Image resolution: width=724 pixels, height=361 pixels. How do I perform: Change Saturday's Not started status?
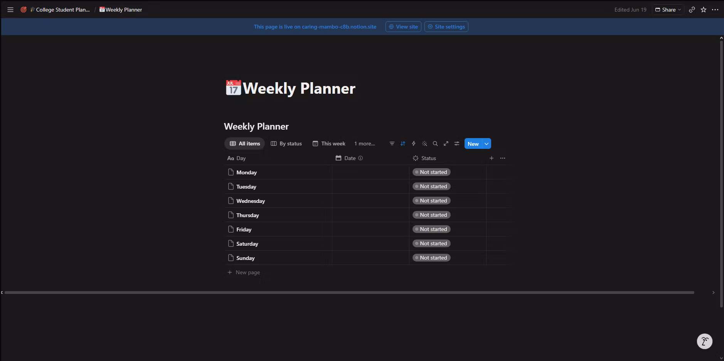431,243
